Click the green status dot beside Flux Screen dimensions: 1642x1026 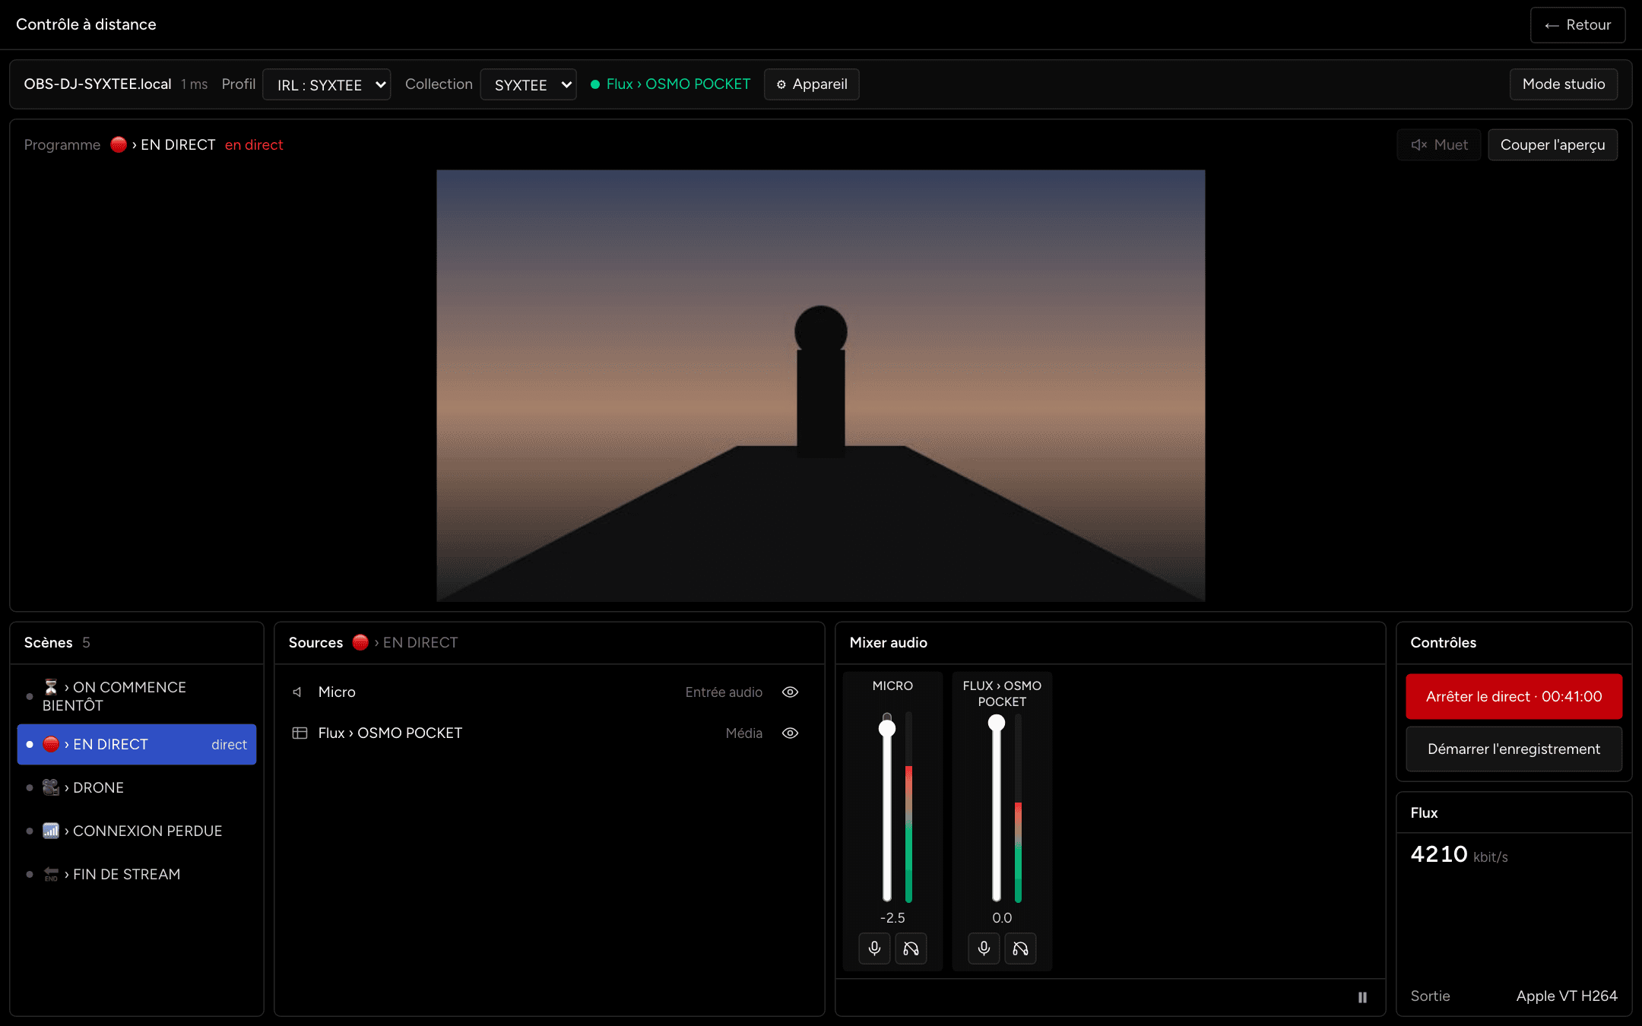tap(595, 84)
